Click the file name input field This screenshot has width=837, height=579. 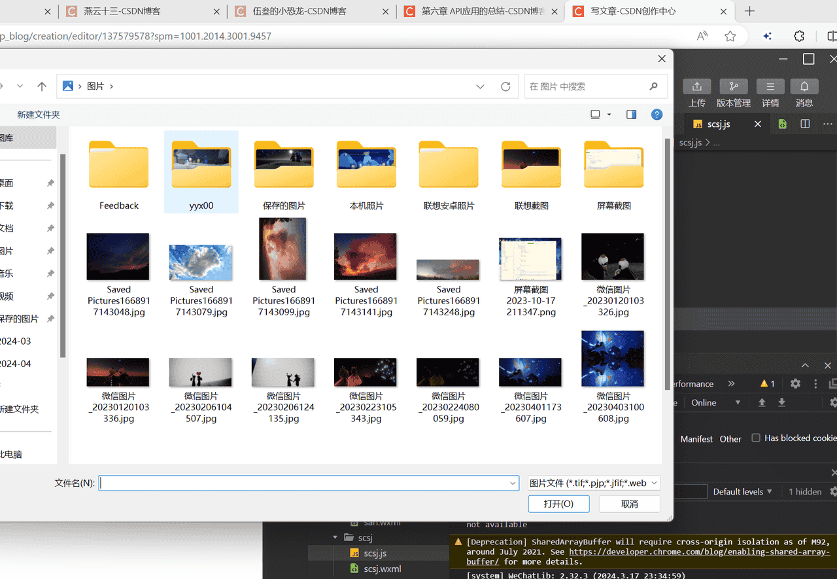(304, 483)
